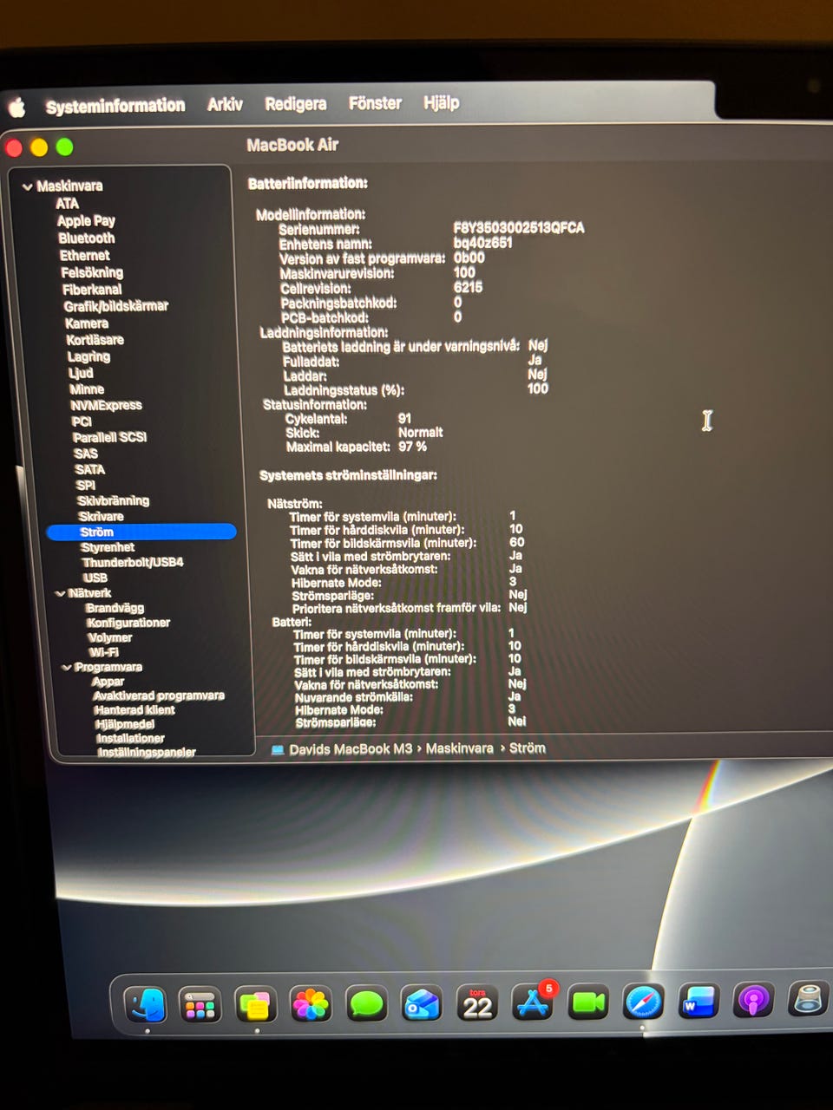Screen dimensions: 833x1110
Task: Collapse the Maskinvara section
Action: pos(28,186)
